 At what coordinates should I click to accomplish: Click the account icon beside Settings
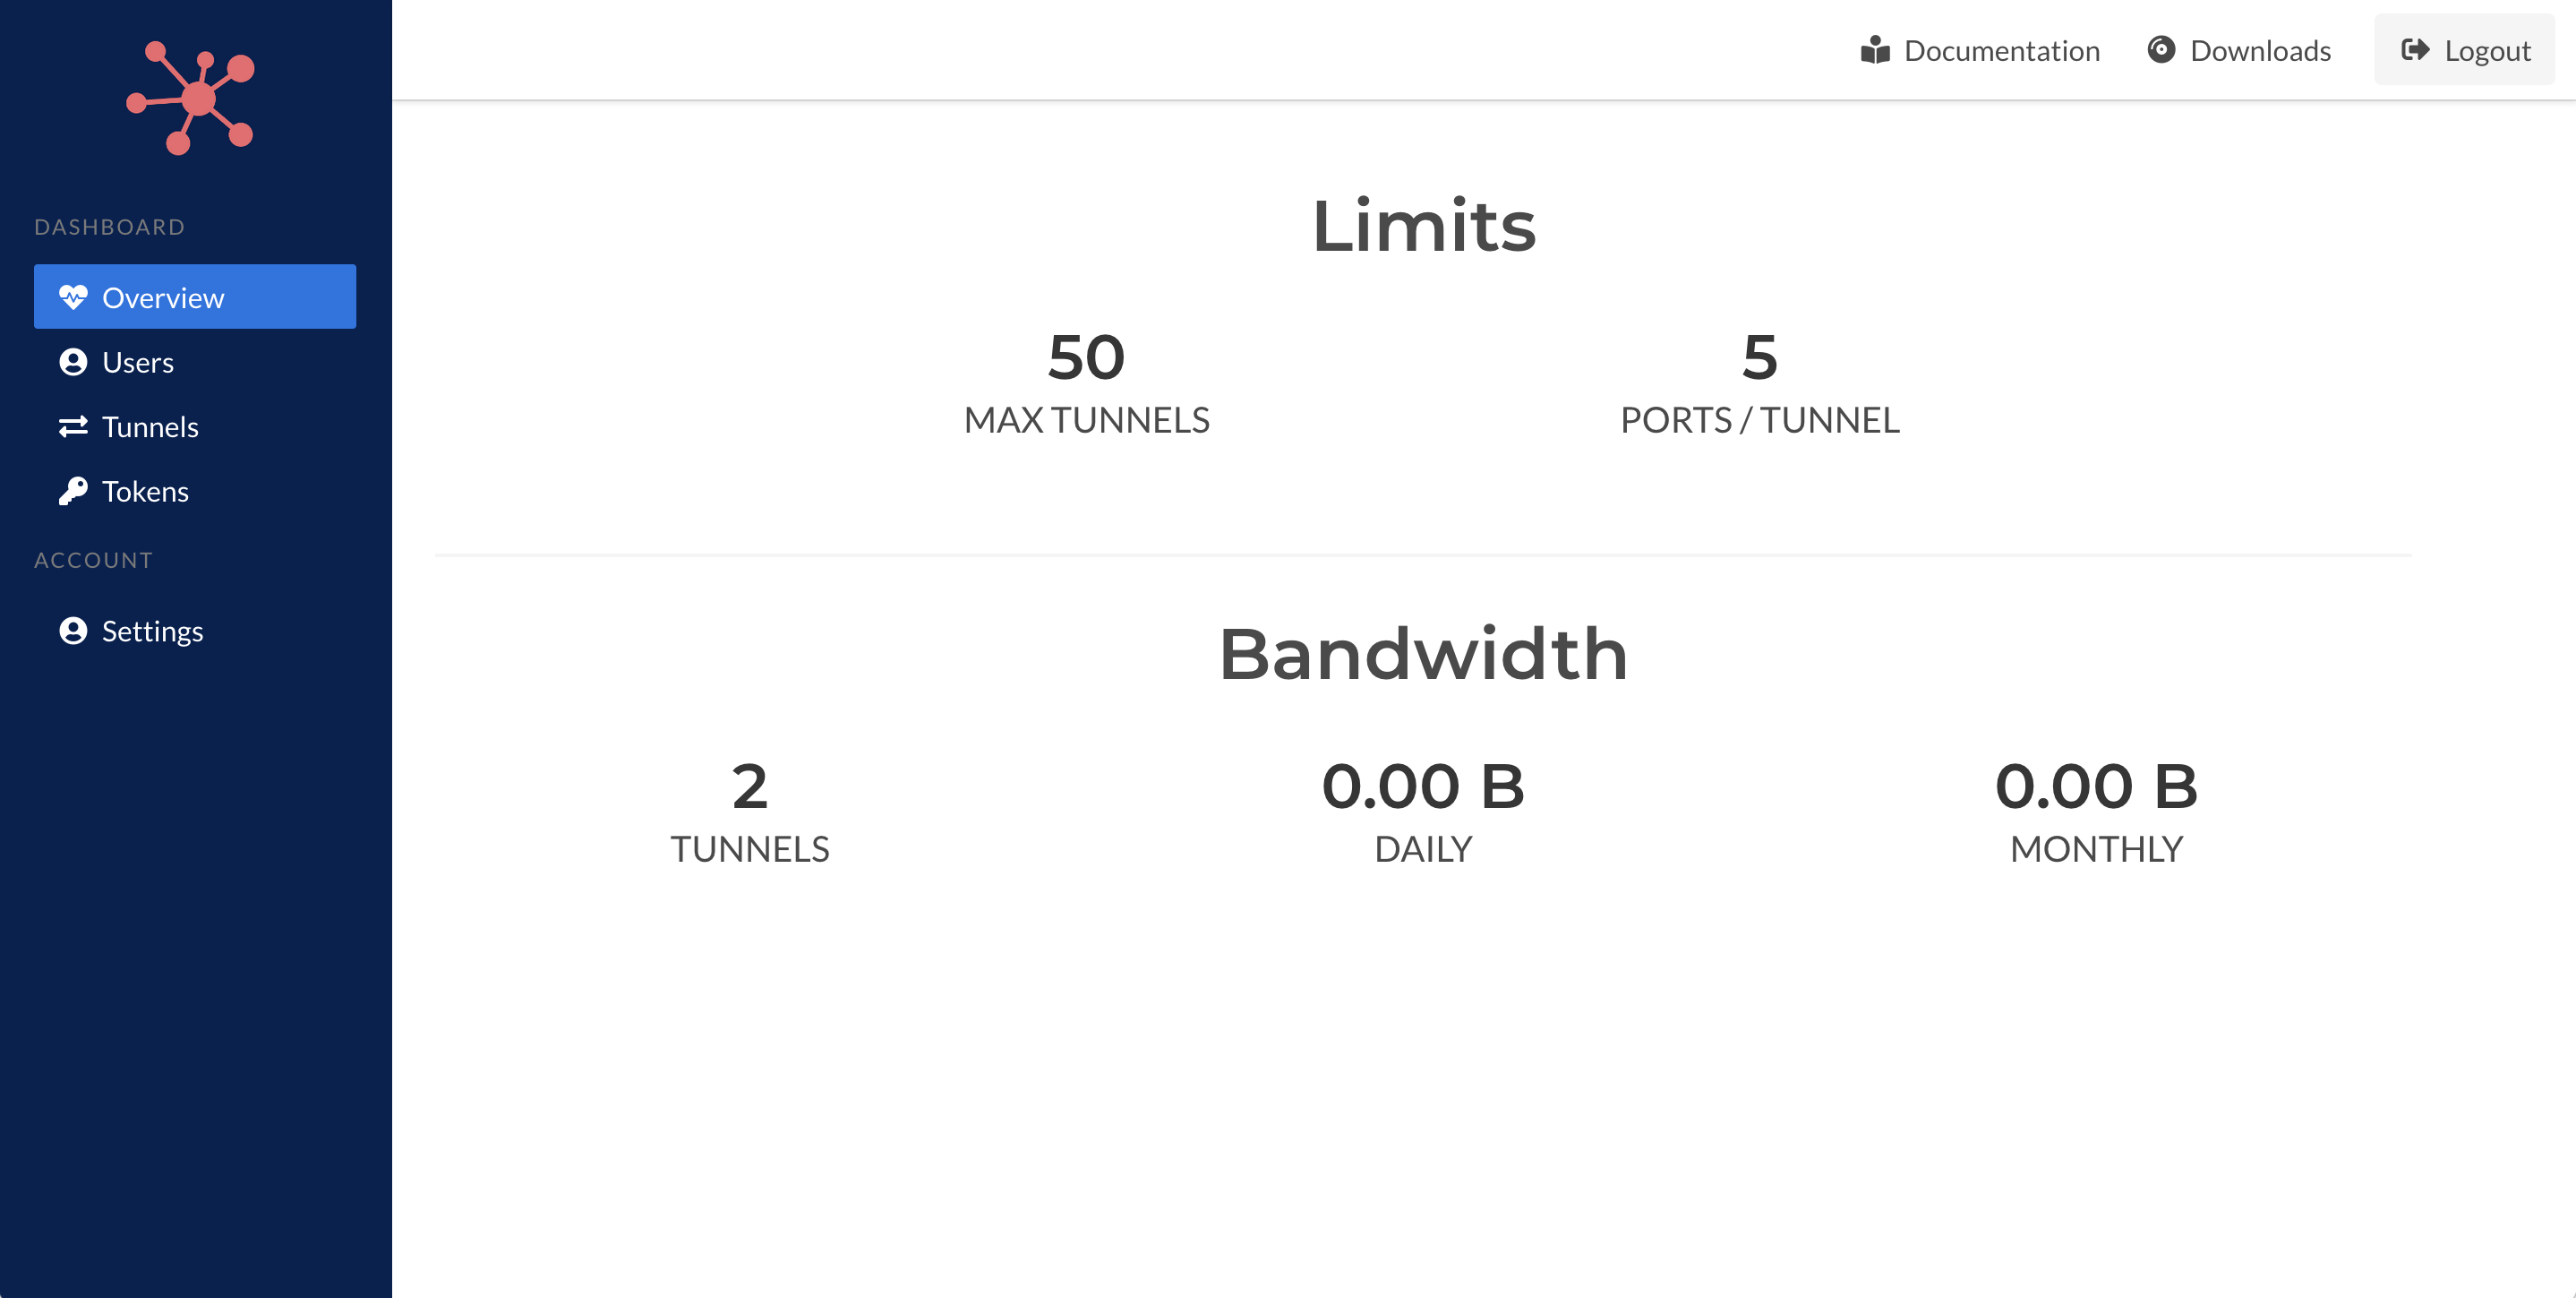click(x=73, y=631)
